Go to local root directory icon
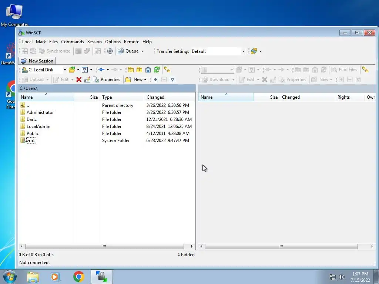Viewport: 379px width, 284px height. click(x=140, y=70)
